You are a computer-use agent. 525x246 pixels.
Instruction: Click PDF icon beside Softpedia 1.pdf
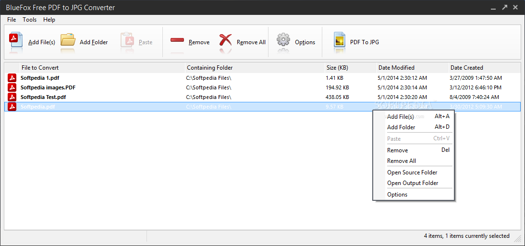point(12,78)
